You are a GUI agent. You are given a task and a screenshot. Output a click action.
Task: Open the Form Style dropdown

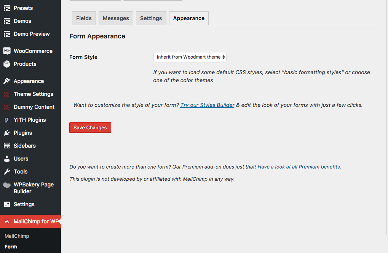click(190, 57)
